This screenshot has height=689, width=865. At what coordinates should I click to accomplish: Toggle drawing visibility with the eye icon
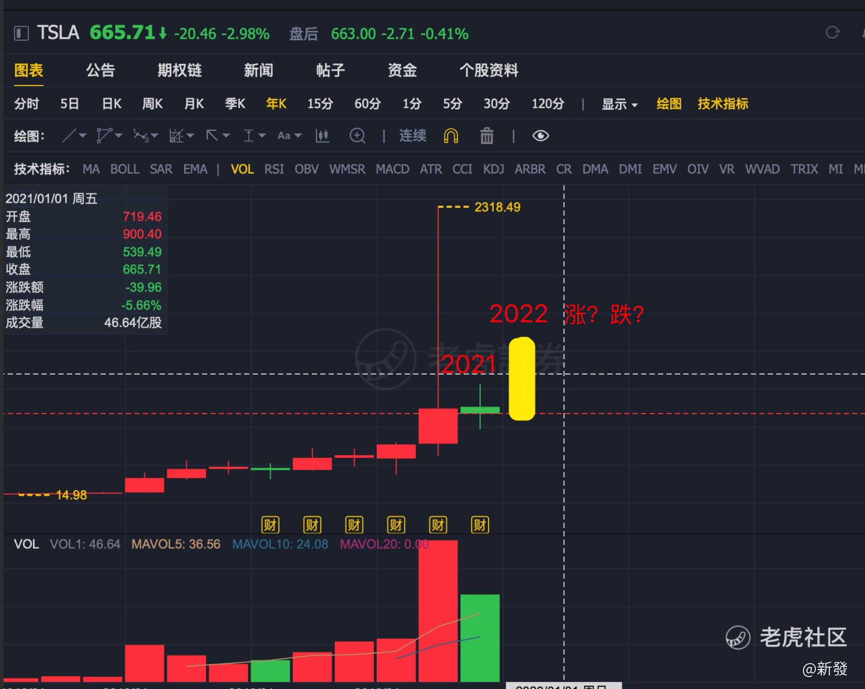(x=541, y=136)
